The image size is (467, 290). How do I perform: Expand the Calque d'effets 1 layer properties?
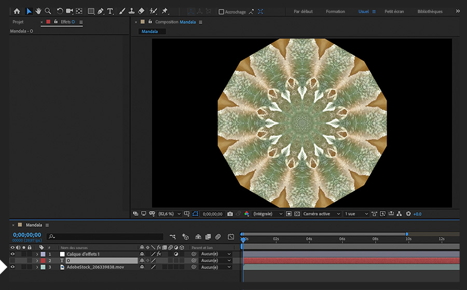click(x=37, y=254)
